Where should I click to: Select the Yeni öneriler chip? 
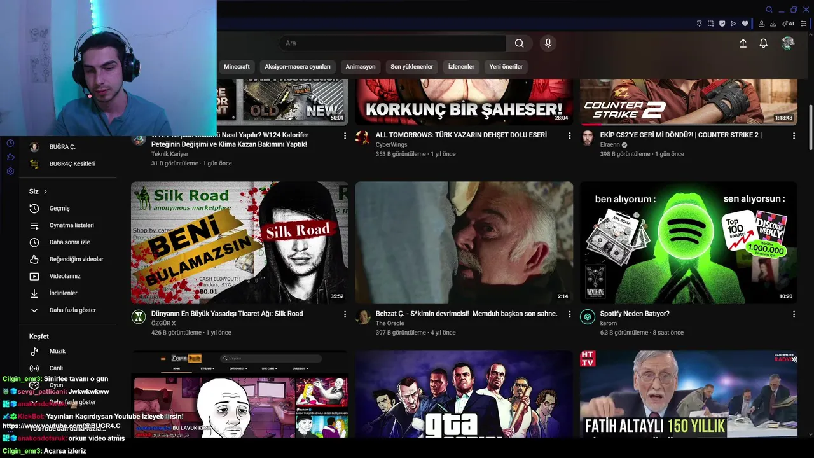[x=506, y=67]
